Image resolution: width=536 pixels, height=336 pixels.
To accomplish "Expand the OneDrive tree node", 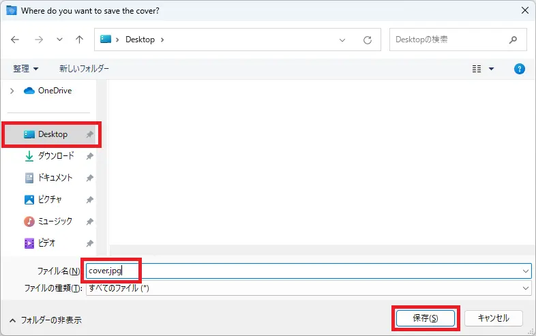I will 12,91.
